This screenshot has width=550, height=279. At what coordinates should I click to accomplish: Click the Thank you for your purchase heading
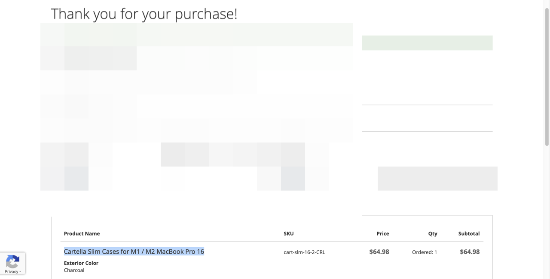pos(144,14)
